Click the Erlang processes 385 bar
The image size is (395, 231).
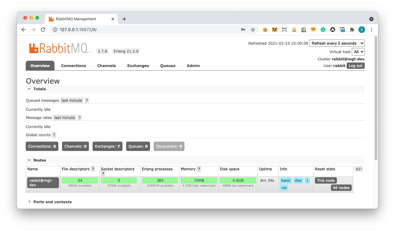pyautogui.click(x=160, y=181)
